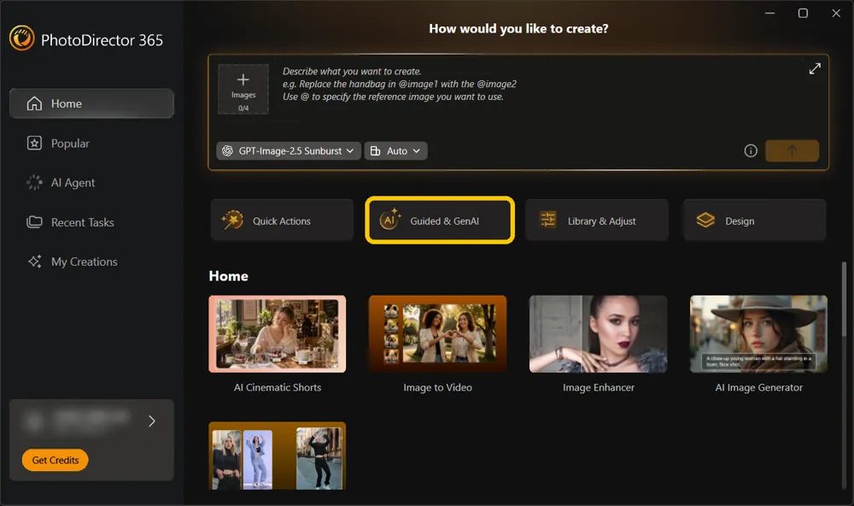The height and width of the screenshot is (506, 854).
Task: Click the OpenAI model logo icon
Action: pos(228,151)
